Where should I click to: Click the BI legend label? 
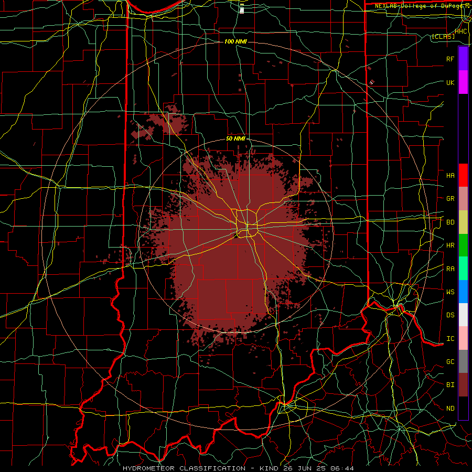click(450, 385)
